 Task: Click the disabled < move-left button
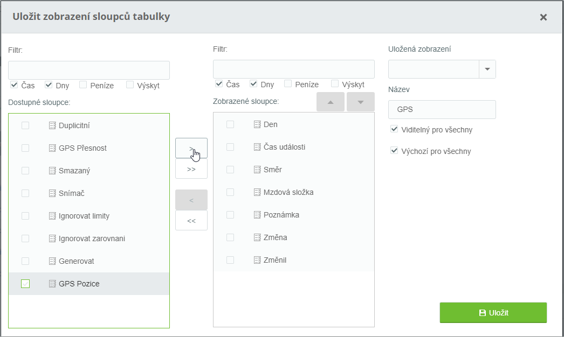191,200
